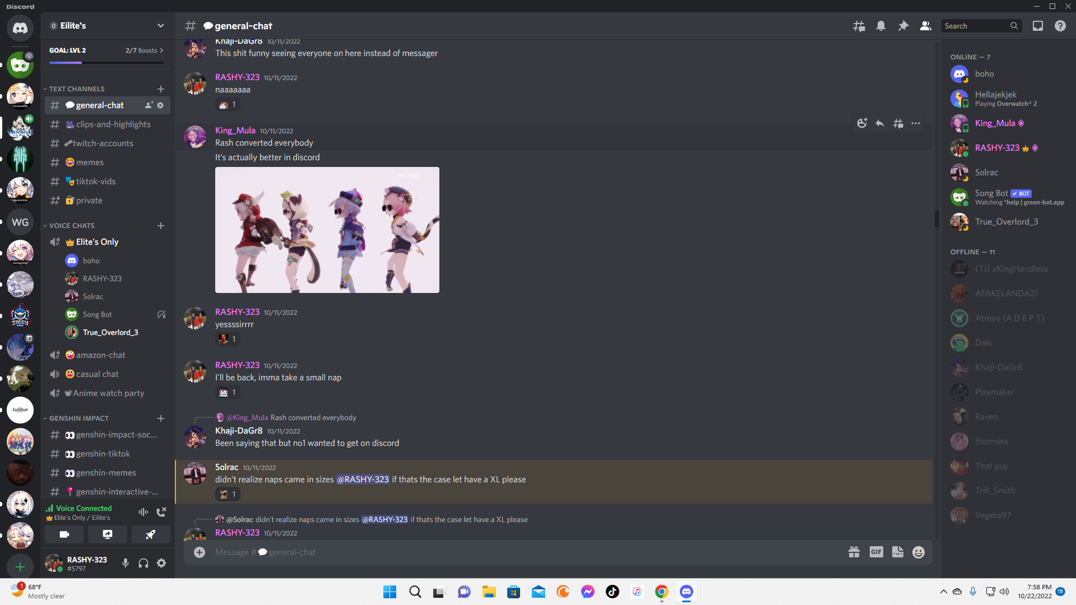Image resolution: width=1076 pixels, height=605 pixels.
Task: Mute your microphone
Action: [x=125, y=563]
